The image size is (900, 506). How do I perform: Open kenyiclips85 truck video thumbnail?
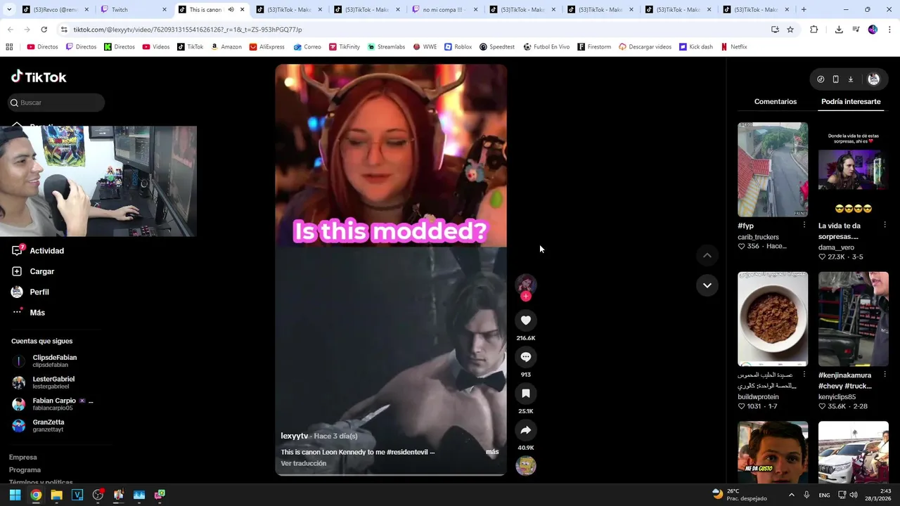coord(854,319)
